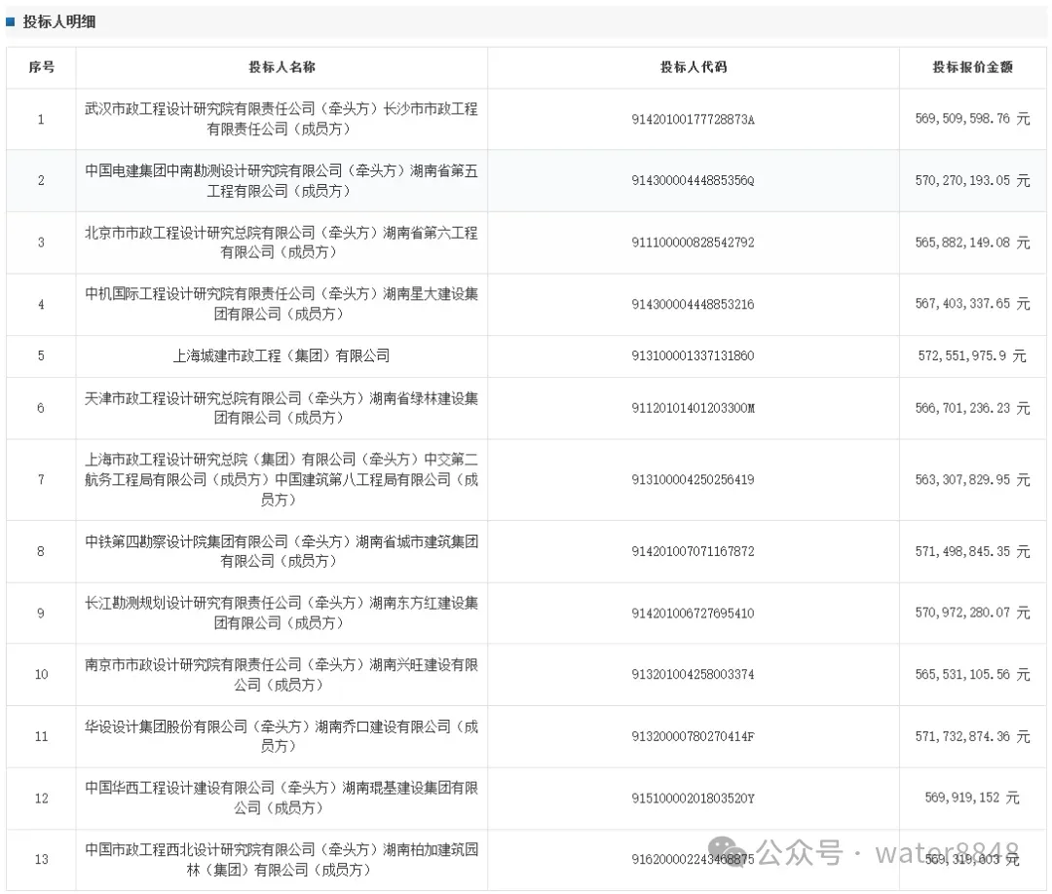
Task: Click the 投标人明细 section heading
Action: 59,21
